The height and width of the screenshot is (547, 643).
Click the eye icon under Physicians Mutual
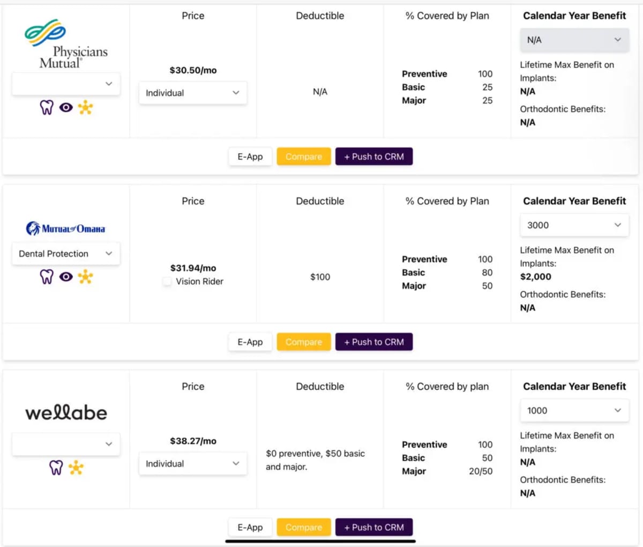[66, 108]
